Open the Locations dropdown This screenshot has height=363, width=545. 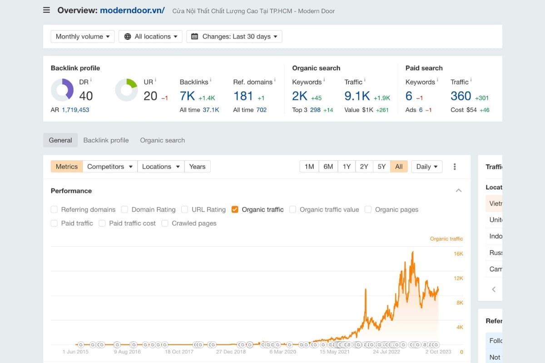161,167
